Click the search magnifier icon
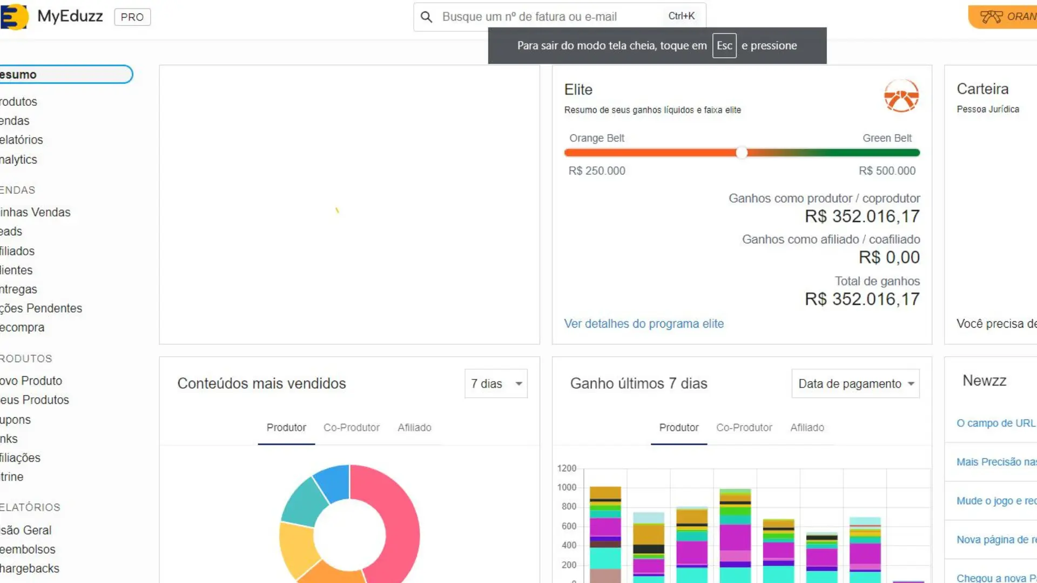This screenshot has width=1037, height=583. [x=426, y=17]
